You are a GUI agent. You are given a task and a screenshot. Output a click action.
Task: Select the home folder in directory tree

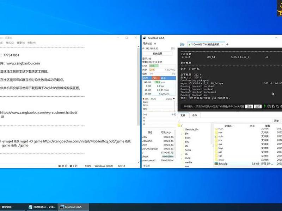[188, 150]
